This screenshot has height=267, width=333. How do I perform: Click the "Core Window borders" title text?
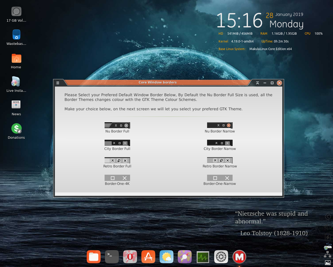coord(158,82)
